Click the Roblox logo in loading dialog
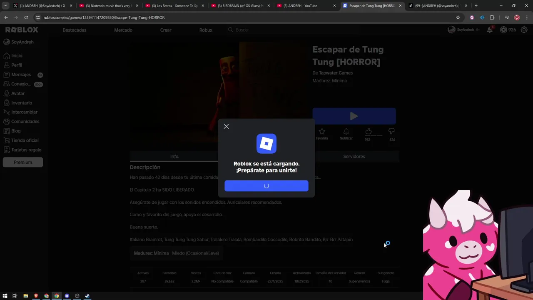This screenshot has height=300, width=533. coord(266,144)
